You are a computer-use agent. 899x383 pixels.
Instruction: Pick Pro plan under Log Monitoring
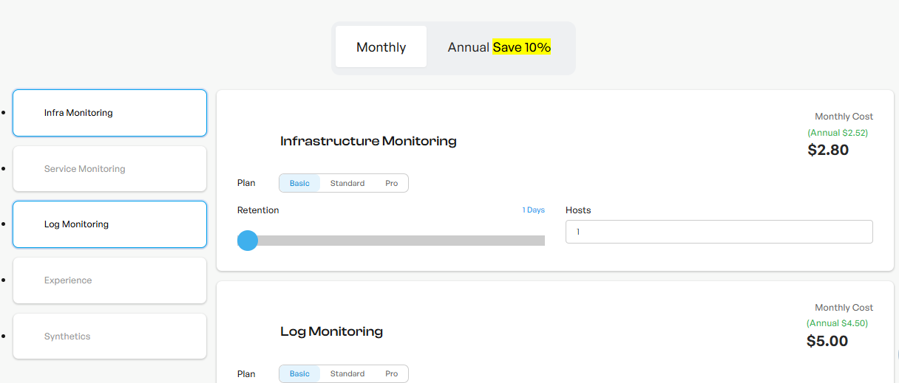[391, 373]
